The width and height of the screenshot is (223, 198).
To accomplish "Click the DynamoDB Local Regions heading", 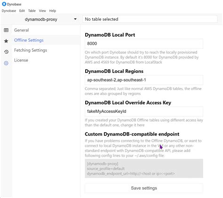I will tap(114, 71).
